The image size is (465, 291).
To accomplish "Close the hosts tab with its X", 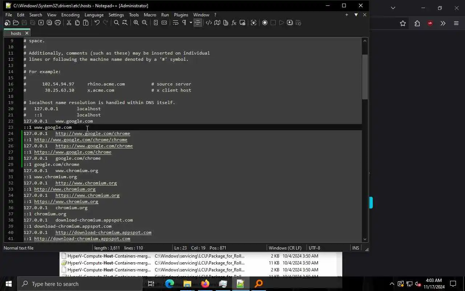I will (27, 33).
